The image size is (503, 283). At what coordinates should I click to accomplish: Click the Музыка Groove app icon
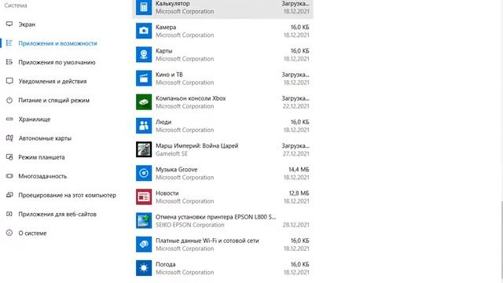144,173
